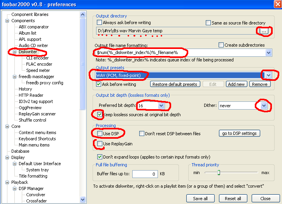This screenshot has height=204, width=282.
Task: Select Component libraries in the tree
Action: [x=30, y=14]
